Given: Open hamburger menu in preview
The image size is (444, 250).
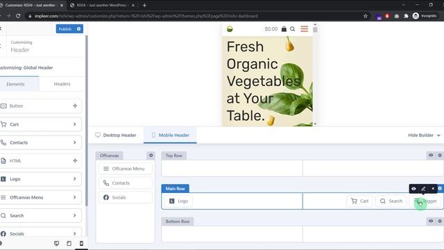Looking at the screenshot, I should tap(305, 29).
